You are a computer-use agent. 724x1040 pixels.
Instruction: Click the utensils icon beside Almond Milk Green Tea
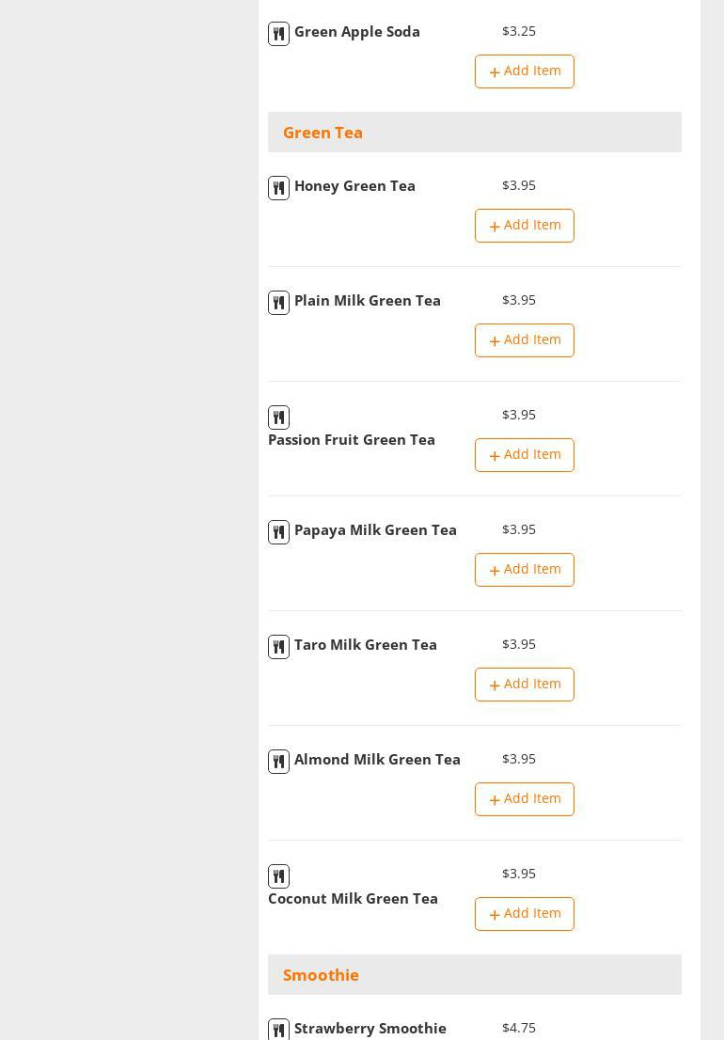(x=278, y=763)
